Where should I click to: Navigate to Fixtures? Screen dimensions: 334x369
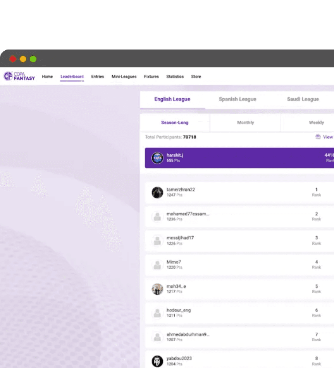(152, 77)
